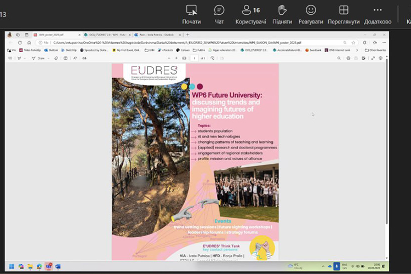Close the Outlook mail tab
Viewport: 411px width, 274px height.
[180, 35]
